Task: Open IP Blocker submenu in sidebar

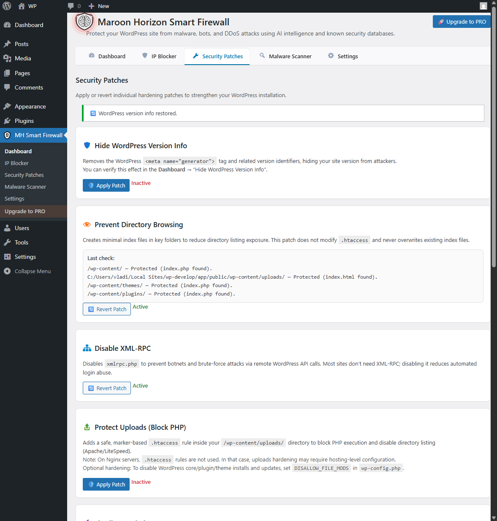Action: point(16,163)
